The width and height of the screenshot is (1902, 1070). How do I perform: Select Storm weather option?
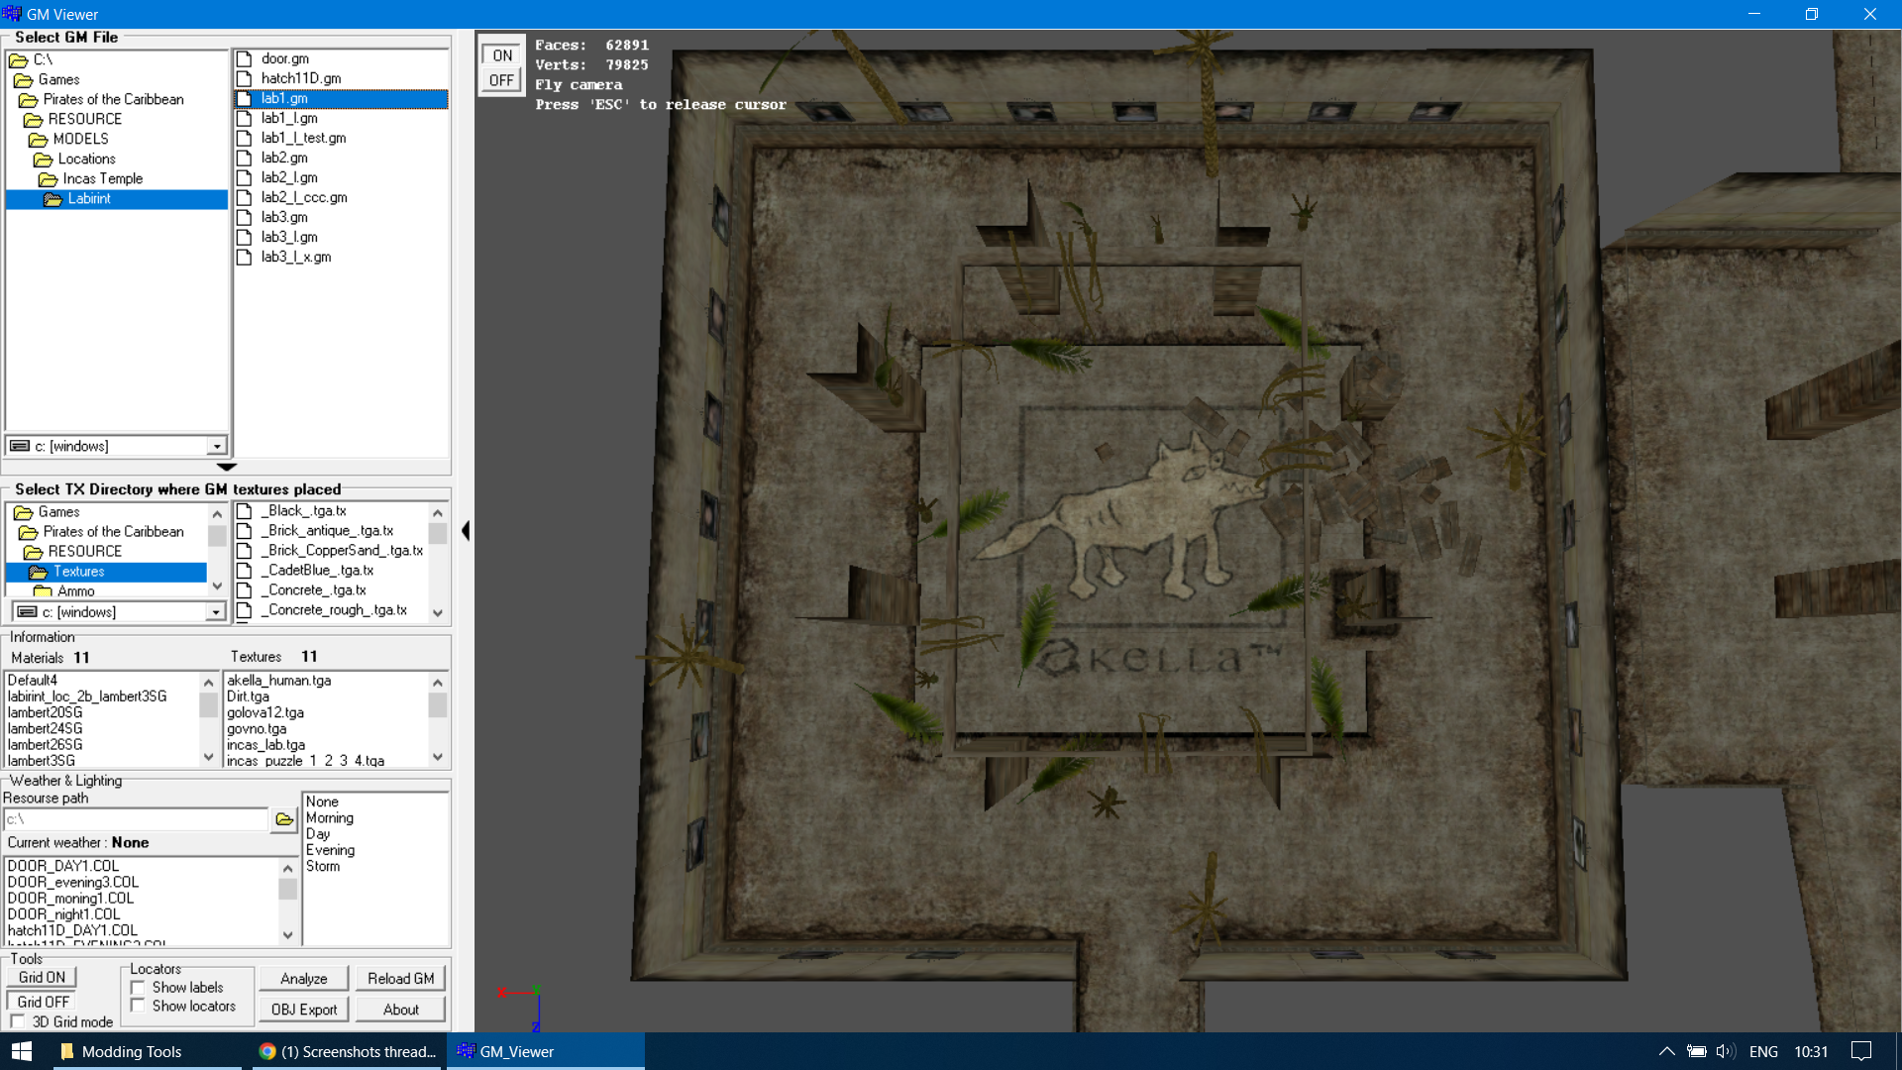point(323,866)
